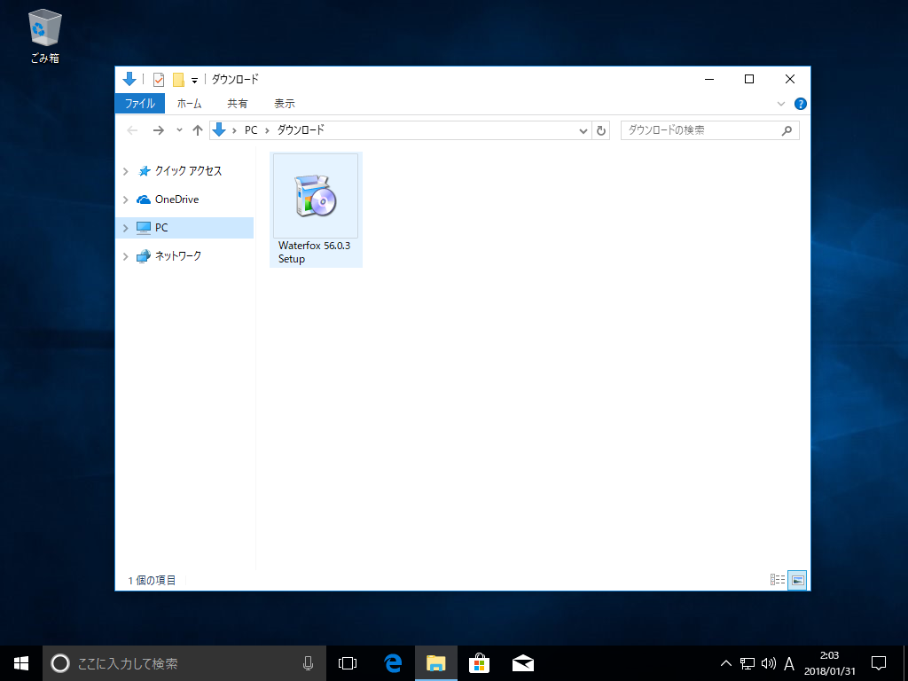Click the New Folder quick access toolbar icon
The width and height of the screenshot is (908, 681).
coord(179,79)
